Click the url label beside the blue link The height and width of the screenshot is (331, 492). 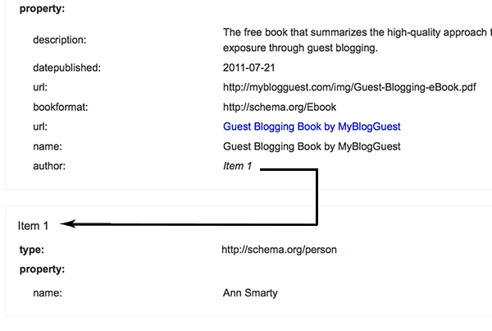point(40,126)
